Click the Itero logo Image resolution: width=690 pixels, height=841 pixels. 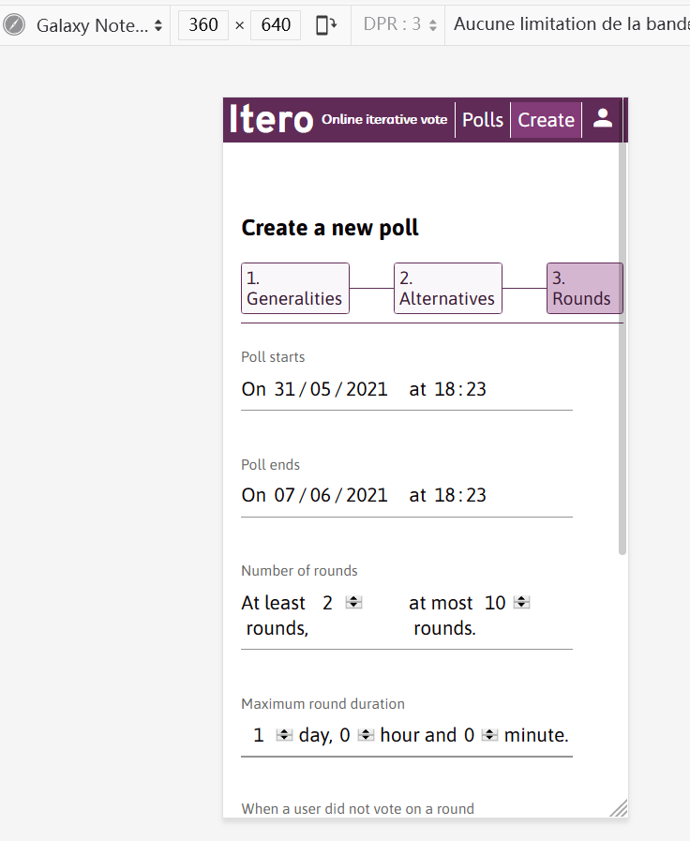click(x=271, y=120)
